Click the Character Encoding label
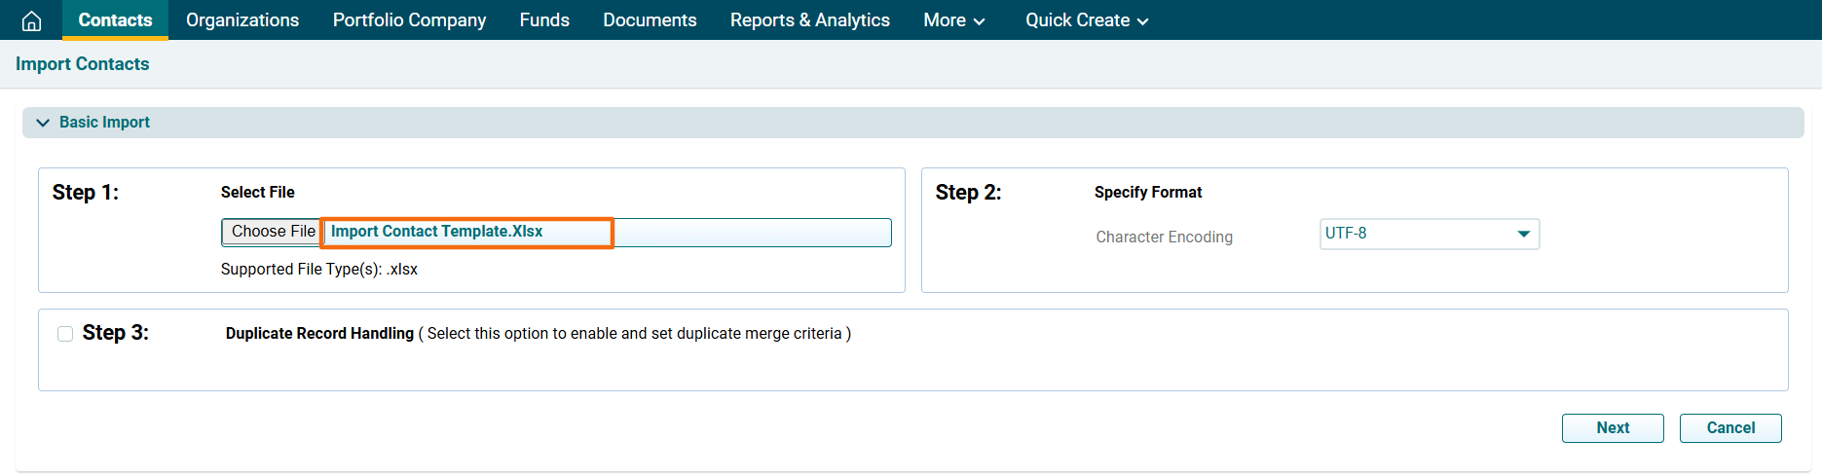Viewport: 1822px width, 476px height. pyautogui.click(x=1164, y=238)
